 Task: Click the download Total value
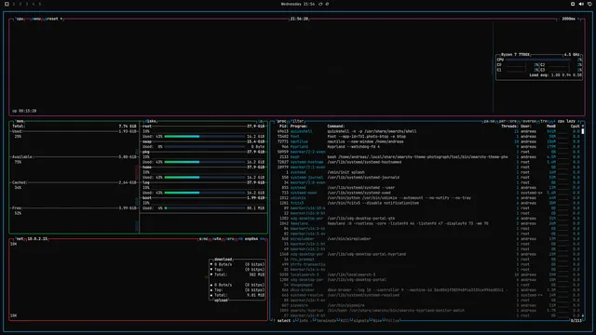257,275
